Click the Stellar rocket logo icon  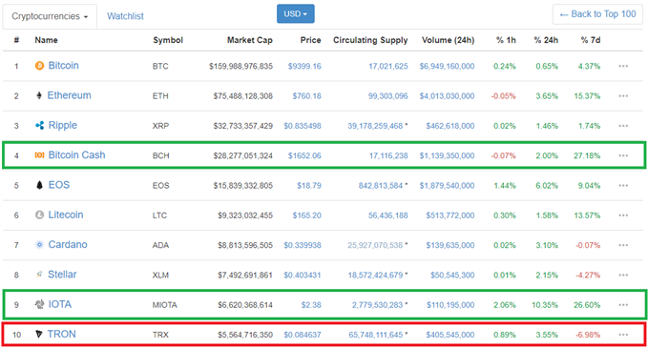pyautogui.click(x=39, y=275)
